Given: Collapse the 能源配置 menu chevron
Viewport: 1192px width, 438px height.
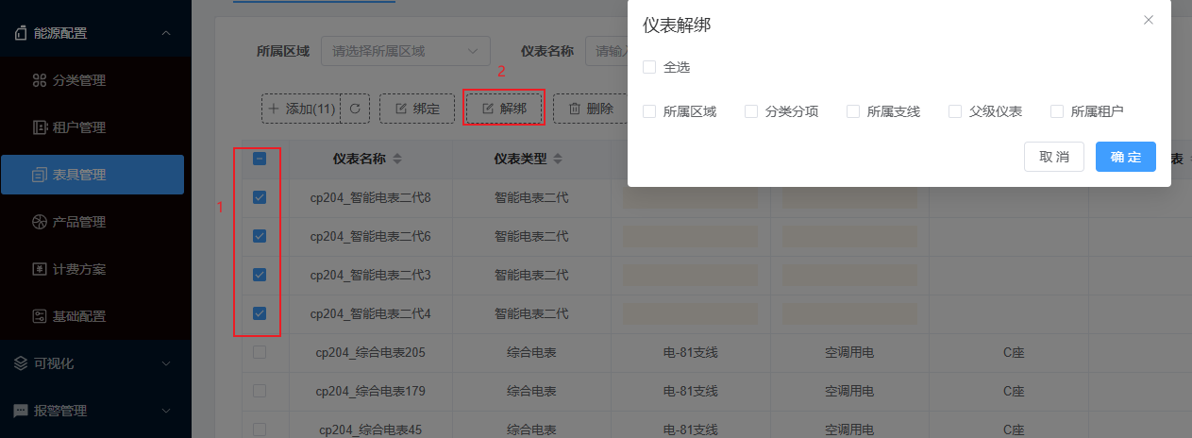Looking at the screenshot, I should pos(166,33).
